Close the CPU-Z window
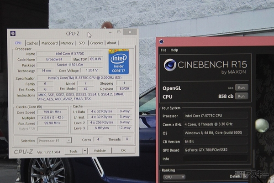Screen dimensions: 274x183 tap(130, 32)
